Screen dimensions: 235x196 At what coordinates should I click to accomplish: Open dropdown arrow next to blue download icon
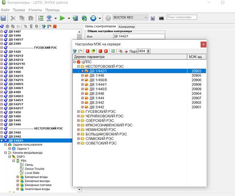56,18
